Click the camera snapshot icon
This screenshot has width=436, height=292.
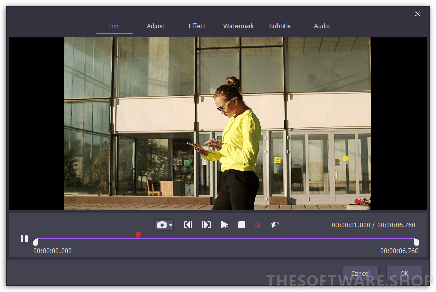pyautogui.click(x=162, y=225)
